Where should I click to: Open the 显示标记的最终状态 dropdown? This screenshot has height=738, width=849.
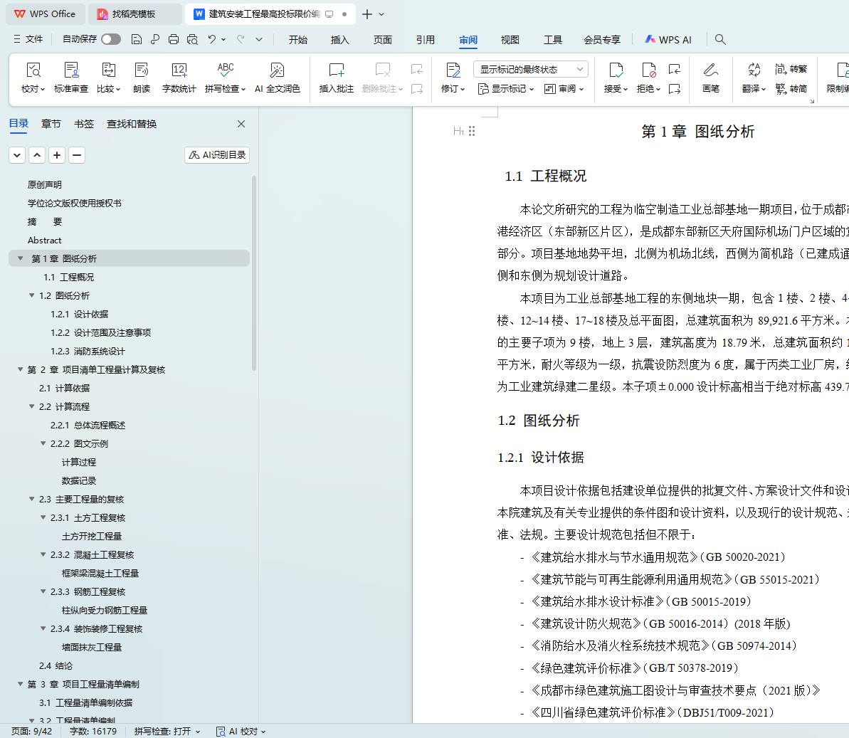[x=530, y=69]
